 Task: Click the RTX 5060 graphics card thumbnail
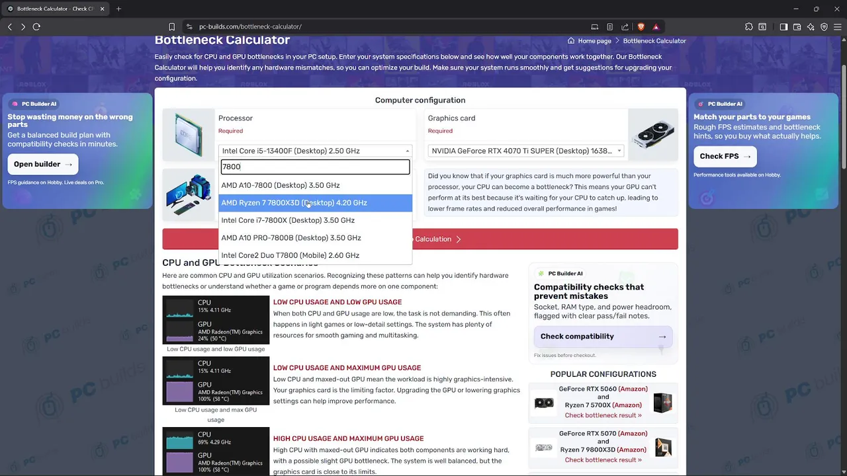(x=544, y=403)
